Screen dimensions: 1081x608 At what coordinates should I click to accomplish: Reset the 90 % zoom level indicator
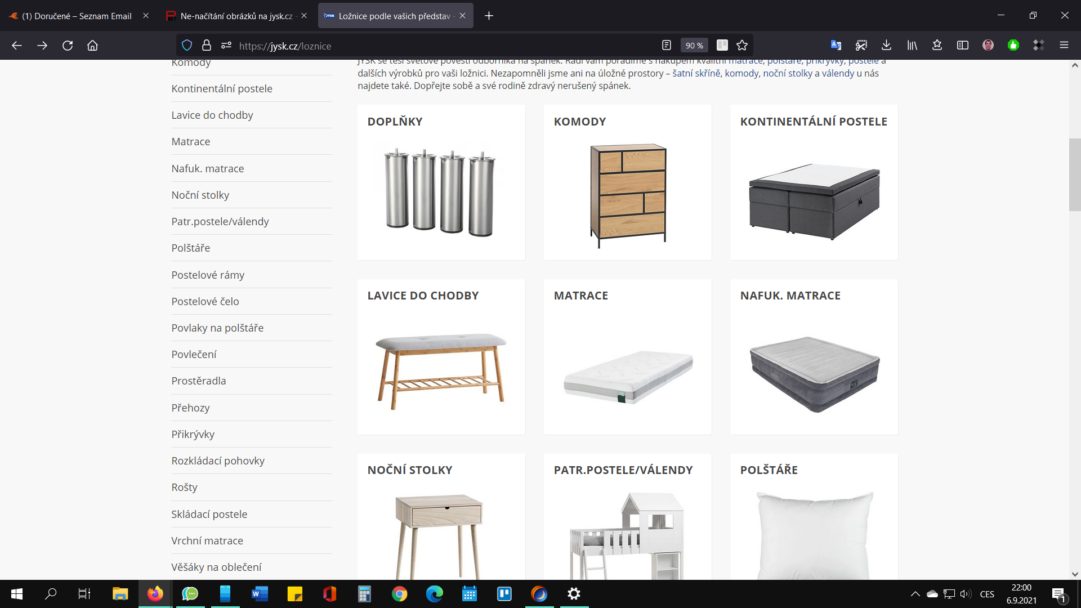click(x=694, y=46)
